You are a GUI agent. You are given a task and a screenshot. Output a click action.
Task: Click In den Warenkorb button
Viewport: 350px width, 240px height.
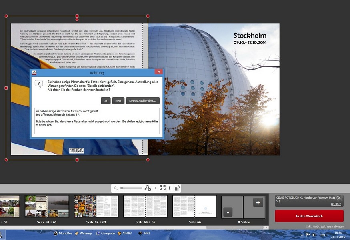(x=309, y=216)
